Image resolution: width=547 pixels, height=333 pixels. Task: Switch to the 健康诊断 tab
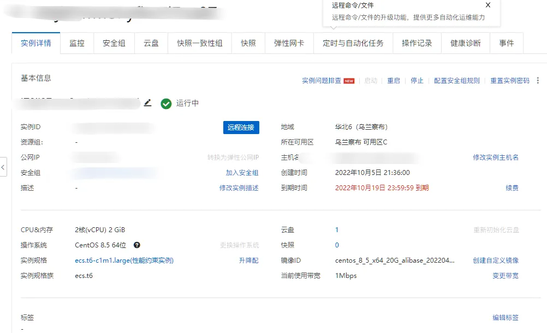pyautogui.click(x=465, y=43)
